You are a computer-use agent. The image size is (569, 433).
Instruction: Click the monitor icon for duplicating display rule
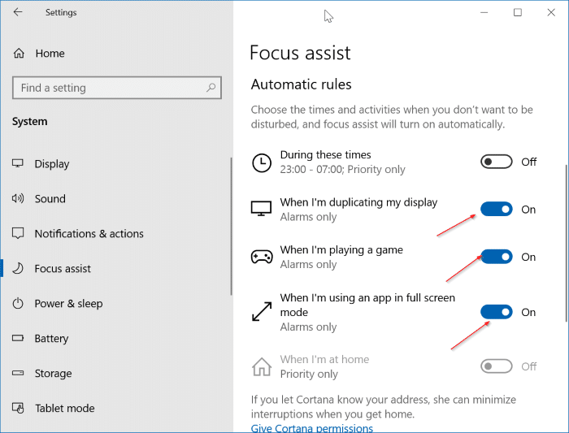point(261,209)
